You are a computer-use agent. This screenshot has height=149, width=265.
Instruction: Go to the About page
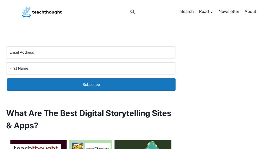click(250, 12)
